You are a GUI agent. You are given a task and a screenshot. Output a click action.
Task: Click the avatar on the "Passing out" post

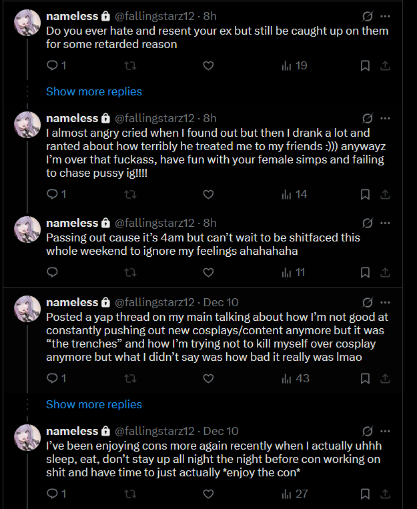(x=28, y=229)
